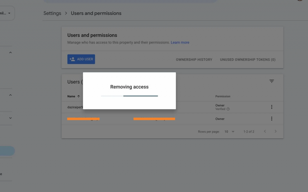
Task: Open the three-dot menu for the verified Owner row
Action: [x=272, y=107]
